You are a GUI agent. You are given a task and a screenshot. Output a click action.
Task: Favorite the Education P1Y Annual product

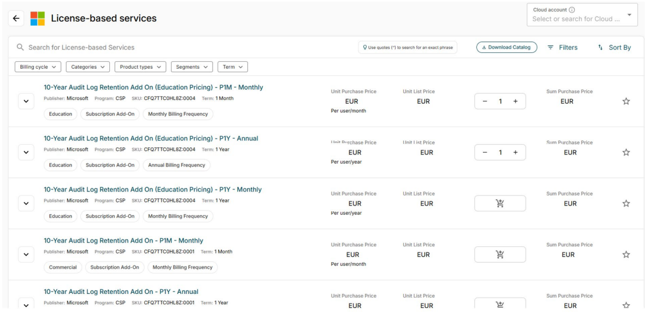click(x=626, y=152)
